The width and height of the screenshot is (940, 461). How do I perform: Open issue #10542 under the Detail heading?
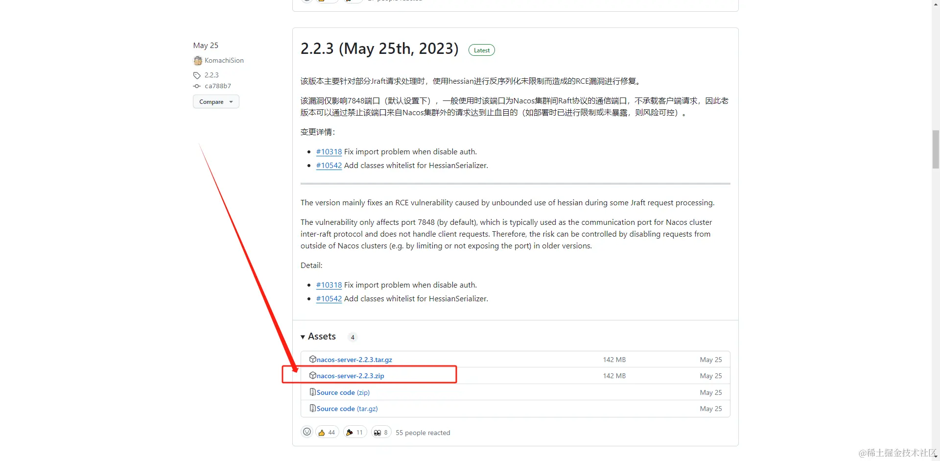[329, 299]
